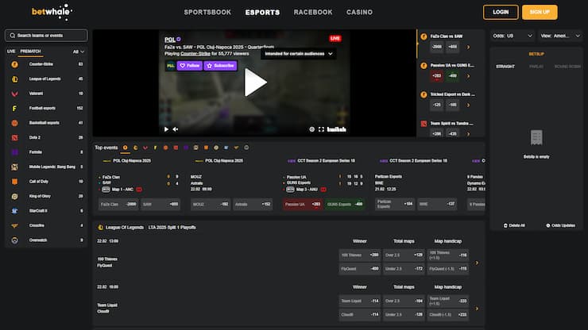588x330 pixels.
Task: Play the live stream video
Action: pyautogui.click(x=254, y=82)
